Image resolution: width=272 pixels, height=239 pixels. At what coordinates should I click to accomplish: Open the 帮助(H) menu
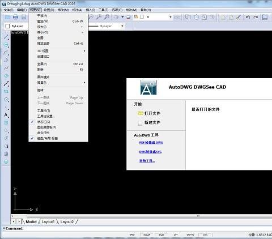146,10
